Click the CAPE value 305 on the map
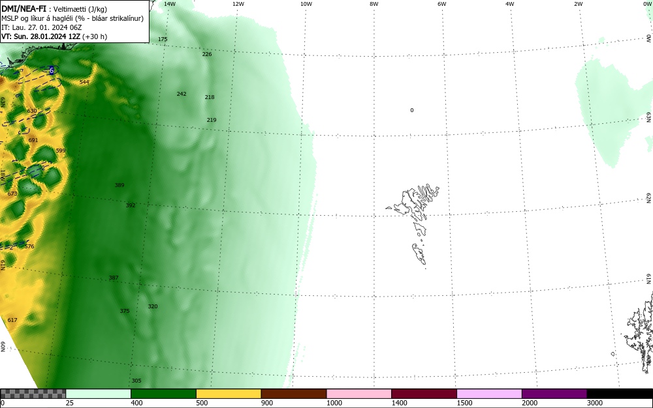Viewport: 653px width, 408px height. [x=136, y=381]
